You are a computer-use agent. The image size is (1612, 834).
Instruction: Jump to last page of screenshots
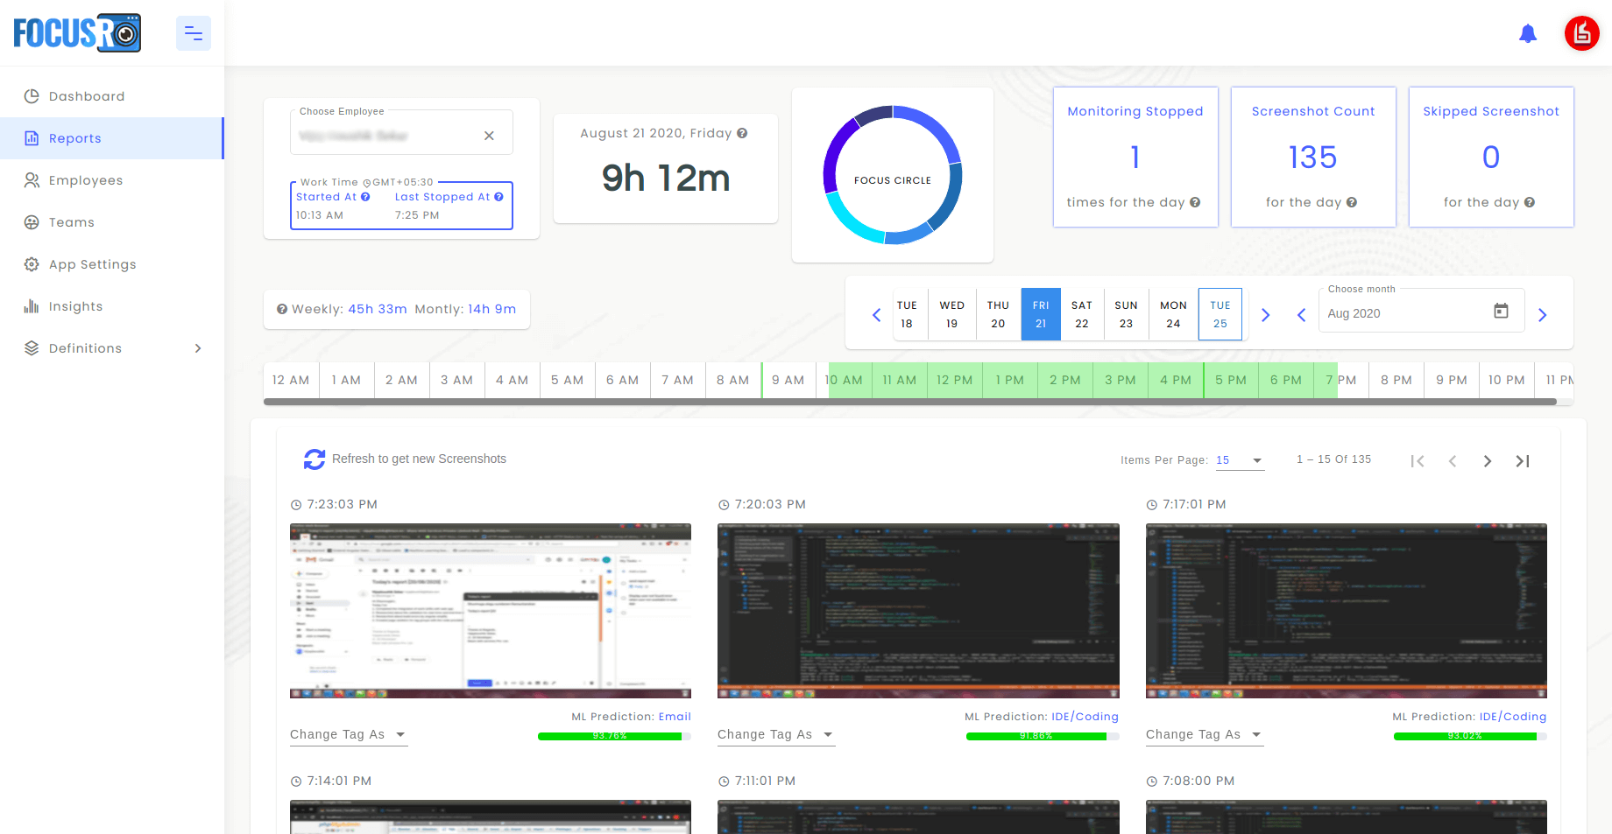click(x=1523, y=461)
